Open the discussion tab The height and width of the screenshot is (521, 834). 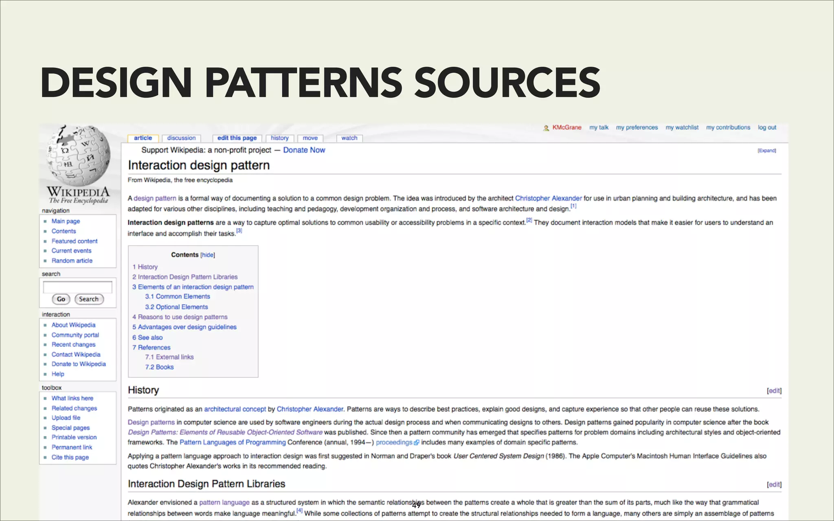coord(181,138)
